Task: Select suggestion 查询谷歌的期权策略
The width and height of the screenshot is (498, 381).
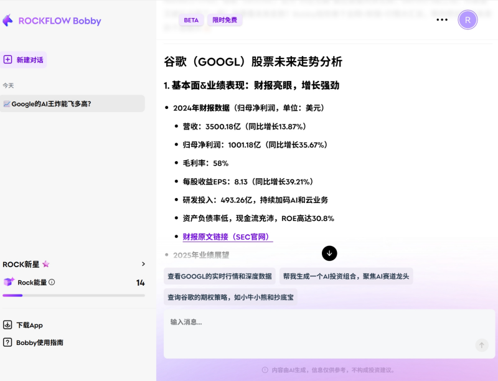Action: click(230, 297)
